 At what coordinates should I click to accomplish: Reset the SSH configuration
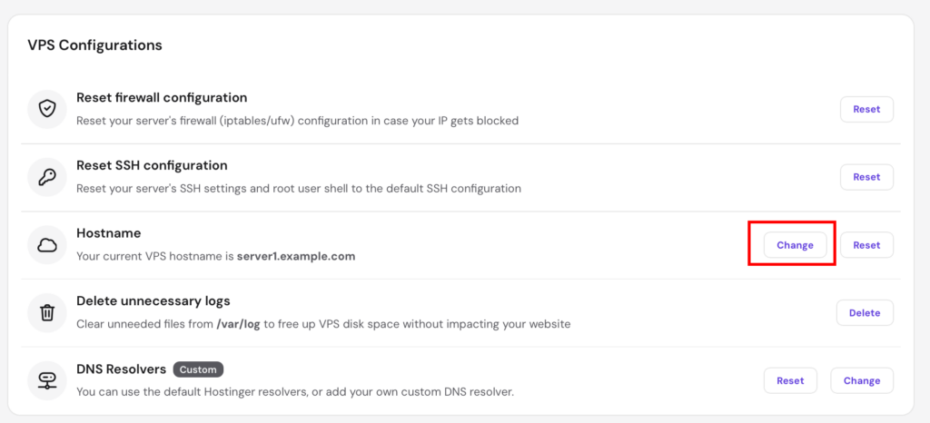pyautogui.click(x=866, y=177)
